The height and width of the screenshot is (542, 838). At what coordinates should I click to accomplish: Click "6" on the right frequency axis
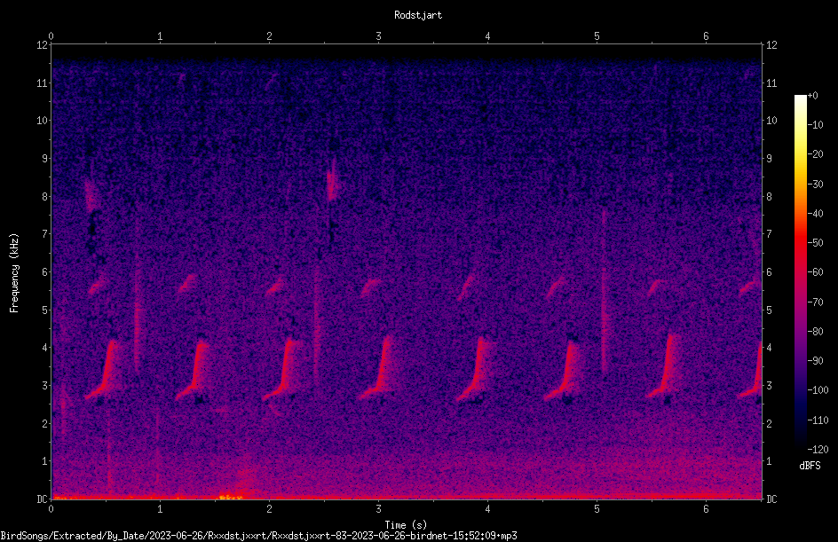click(x=769, y=271)
